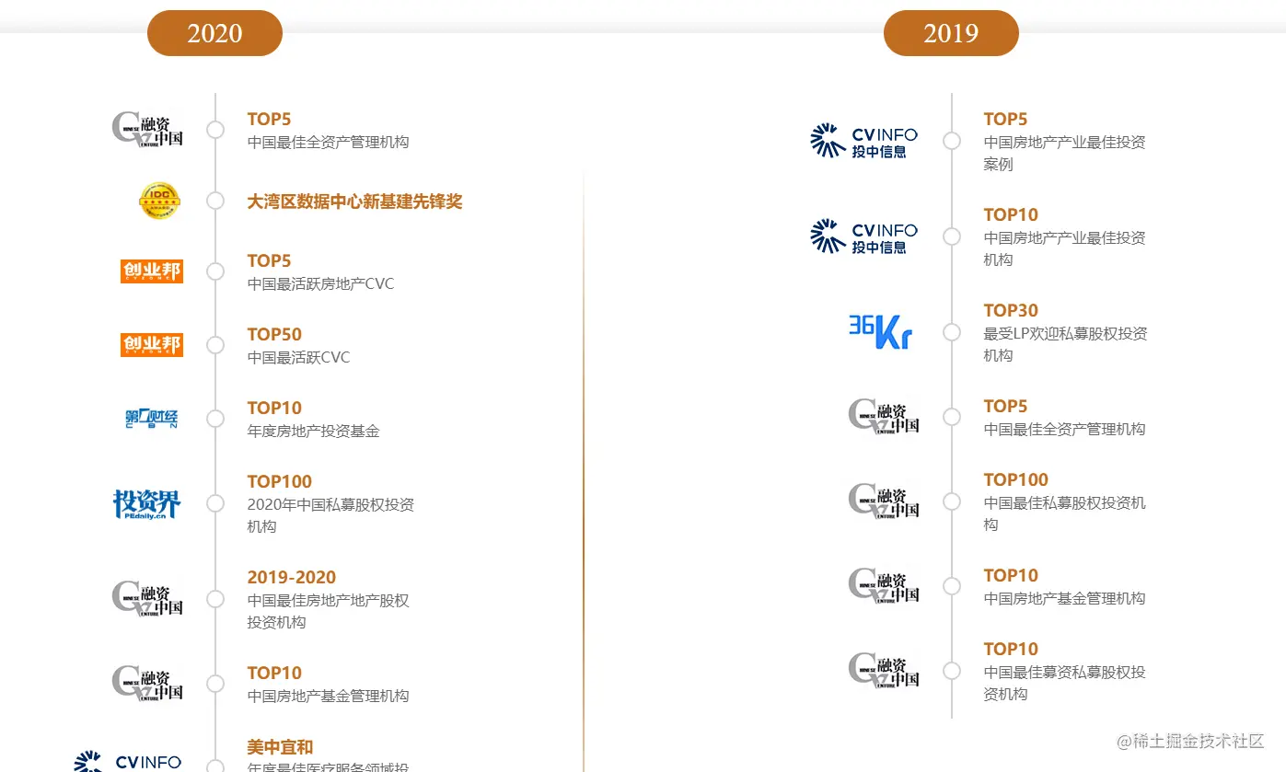Select the timeline dot for 2020 TOP5 全资产管理机构
Image resolution: width=1286 pixels, height=772 pixels.
215,130
